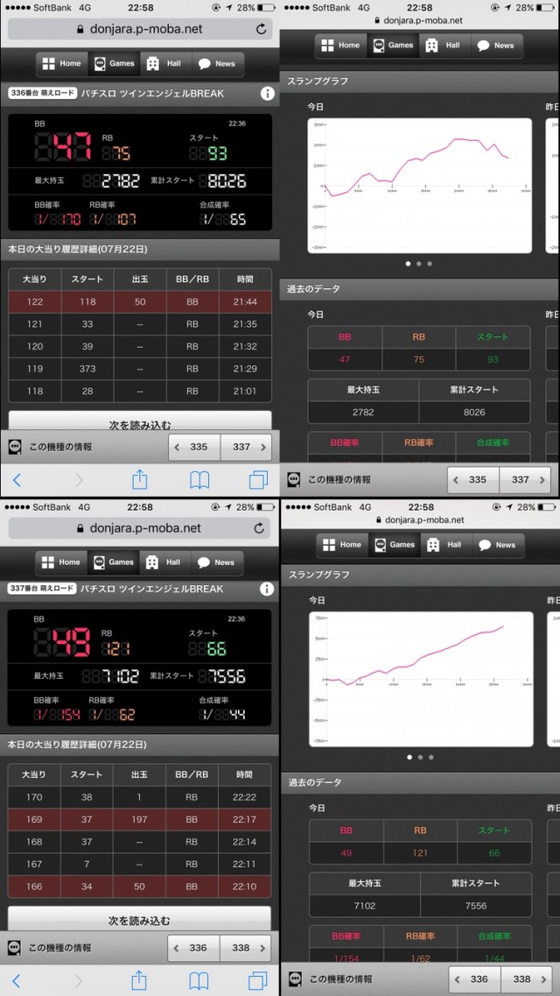Open the News tab above the 337番台 title
The width and height of the screenshot is (560, 996).
pos(215,562)
